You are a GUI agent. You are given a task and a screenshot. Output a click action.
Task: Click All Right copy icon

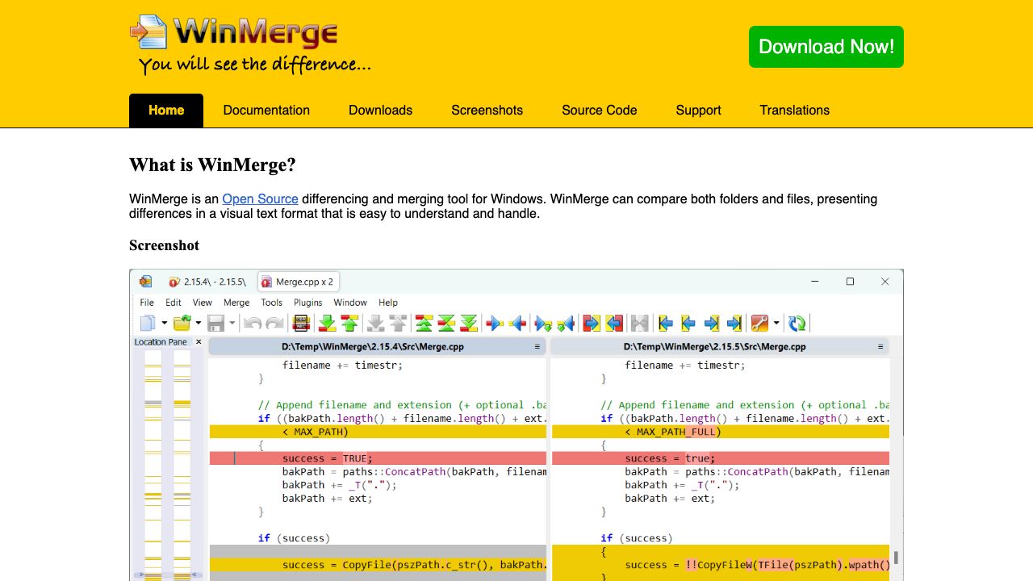591,324
